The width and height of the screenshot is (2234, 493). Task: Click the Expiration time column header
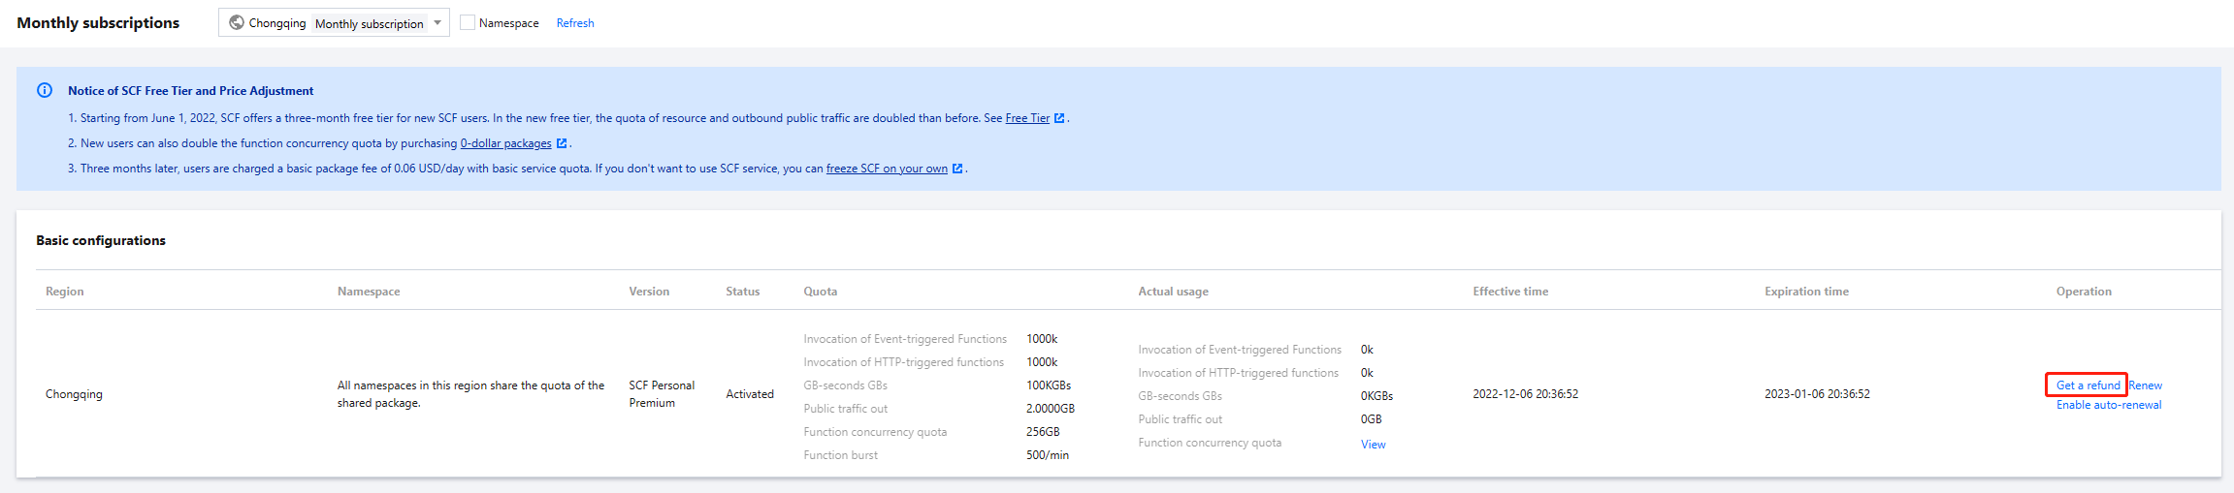pyautogui.click(x=1806, y=292)
